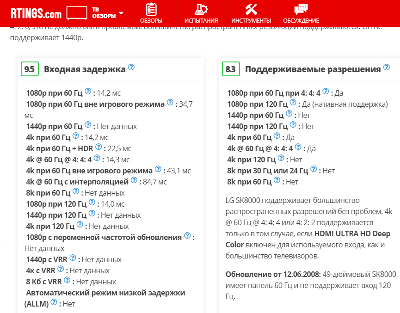The width and height of the screenshot is (400, 313).
Task: Show help for 1080p с переменной частотой обновления
Action: [x=187, y=236]
